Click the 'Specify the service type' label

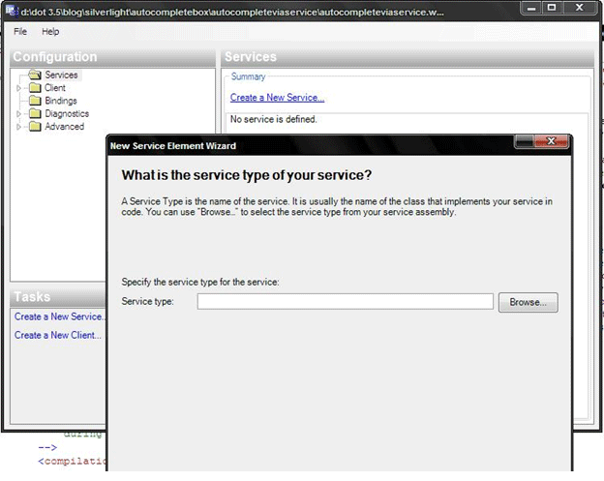[x=200, y=282]
